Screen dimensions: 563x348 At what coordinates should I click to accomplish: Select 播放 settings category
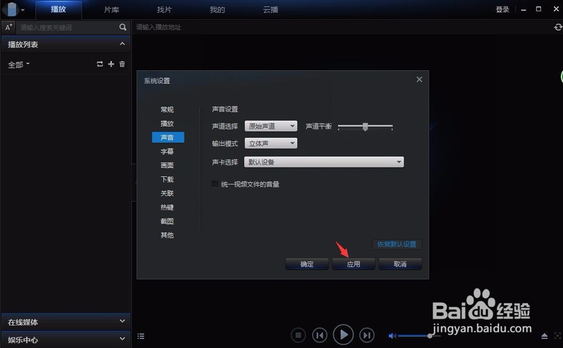coord(167,123)
